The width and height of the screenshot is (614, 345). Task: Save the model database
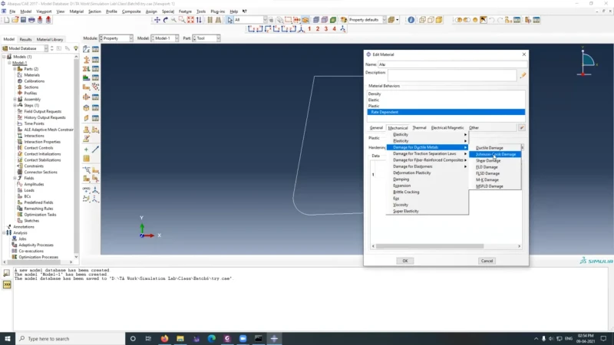(x=23, y=20)
